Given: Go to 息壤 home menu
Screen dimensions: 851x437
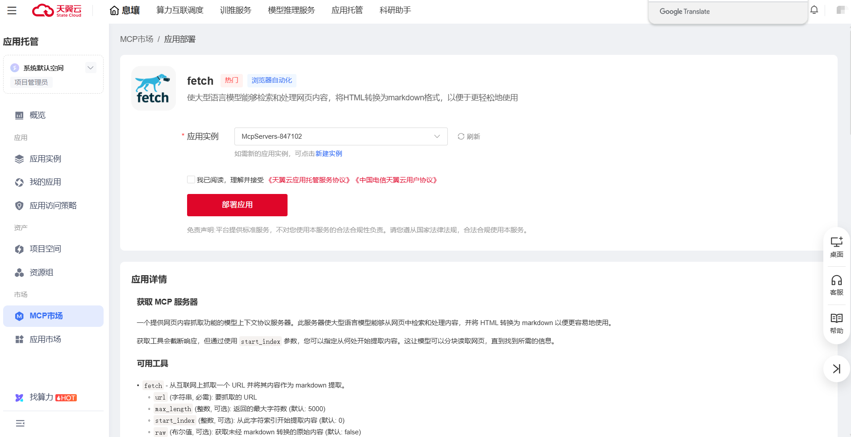Looking at the screenshot, I should point(125,10).
